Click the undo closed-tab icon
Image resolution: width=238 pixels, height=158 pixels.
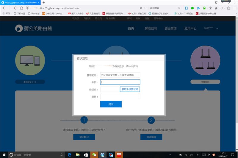click(222, 8)
